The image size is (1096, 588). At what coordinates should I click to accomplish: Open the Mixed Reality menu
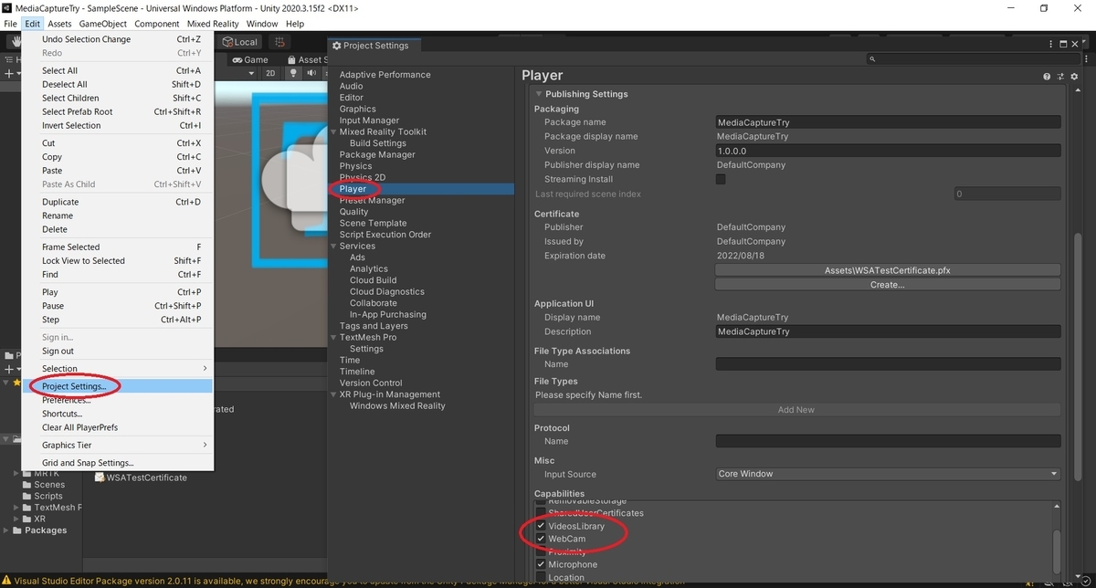(x=213, y=24)
